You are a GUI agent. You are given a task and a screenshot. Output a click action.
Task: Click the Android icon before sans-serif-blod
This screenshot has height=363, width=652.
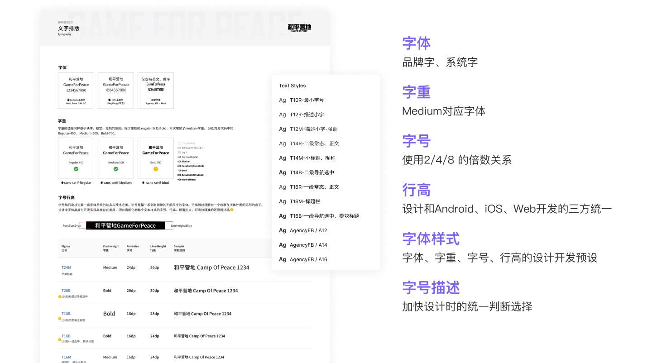point(144,183)
